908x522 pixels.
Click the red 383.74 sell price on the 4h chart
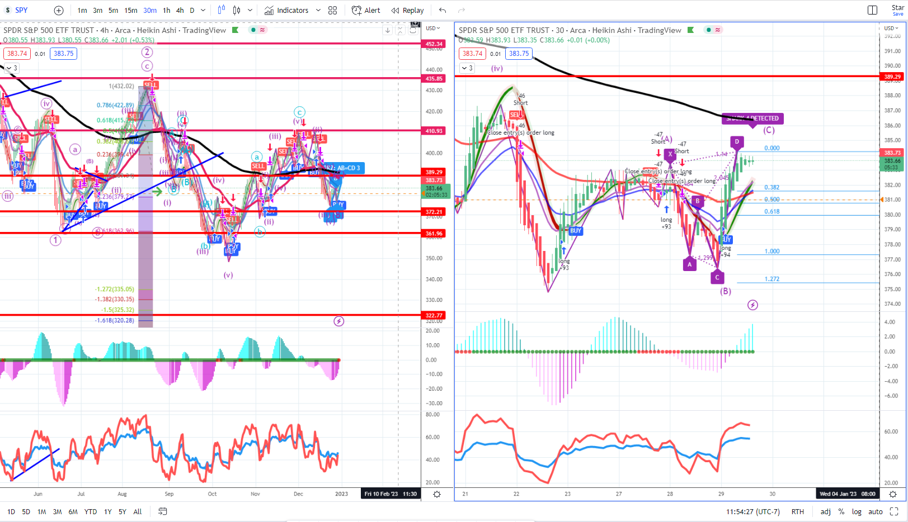pyautogui.click(x=17, y=54)
